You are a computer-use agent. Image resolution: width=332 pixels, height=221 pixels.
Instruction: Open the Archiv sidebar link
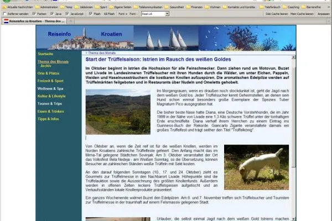pos(46,66)
